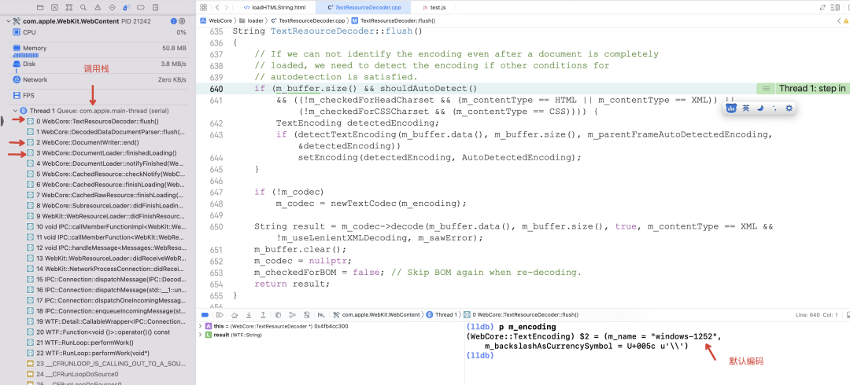Click the 'Thread 1: step in' annotation

[812, 89]
